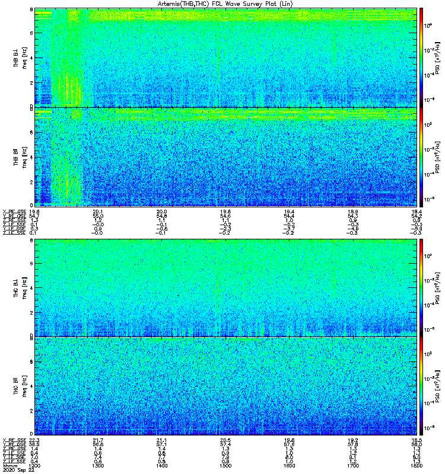Click the 'THC B∥ freq [Hz]' axis label
The width and height of the screenshot is (445, 474).
[x=20, y=386]
